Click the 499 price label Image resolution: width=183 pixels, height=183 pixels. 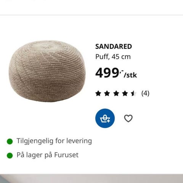pos(107,73)
